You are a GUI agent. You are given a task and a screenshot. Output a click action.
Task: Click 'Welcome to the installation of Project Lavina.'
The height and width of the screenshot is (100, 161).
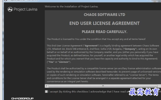coord(71,6)
